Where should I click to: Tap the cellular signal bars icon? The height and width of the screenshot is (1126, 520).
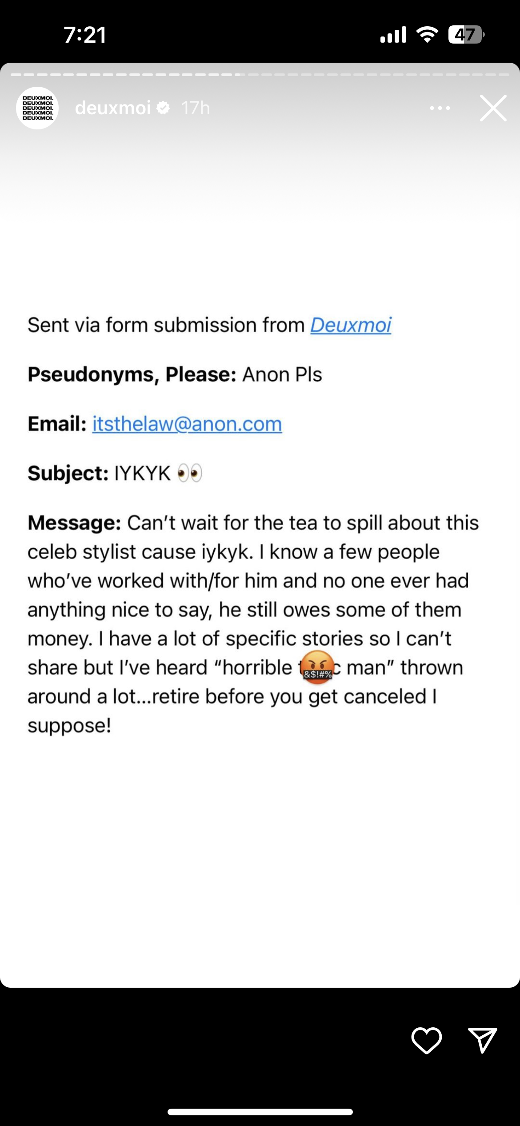pyautogui.click(x=393, y=34)
